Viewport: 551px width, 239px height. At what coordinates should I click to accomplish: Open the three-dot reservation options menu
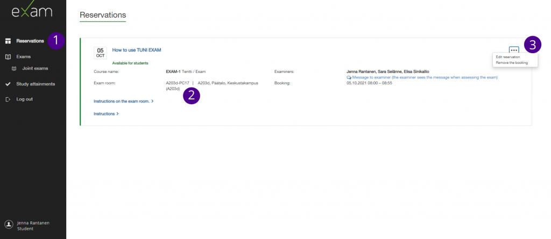point(514,50)
